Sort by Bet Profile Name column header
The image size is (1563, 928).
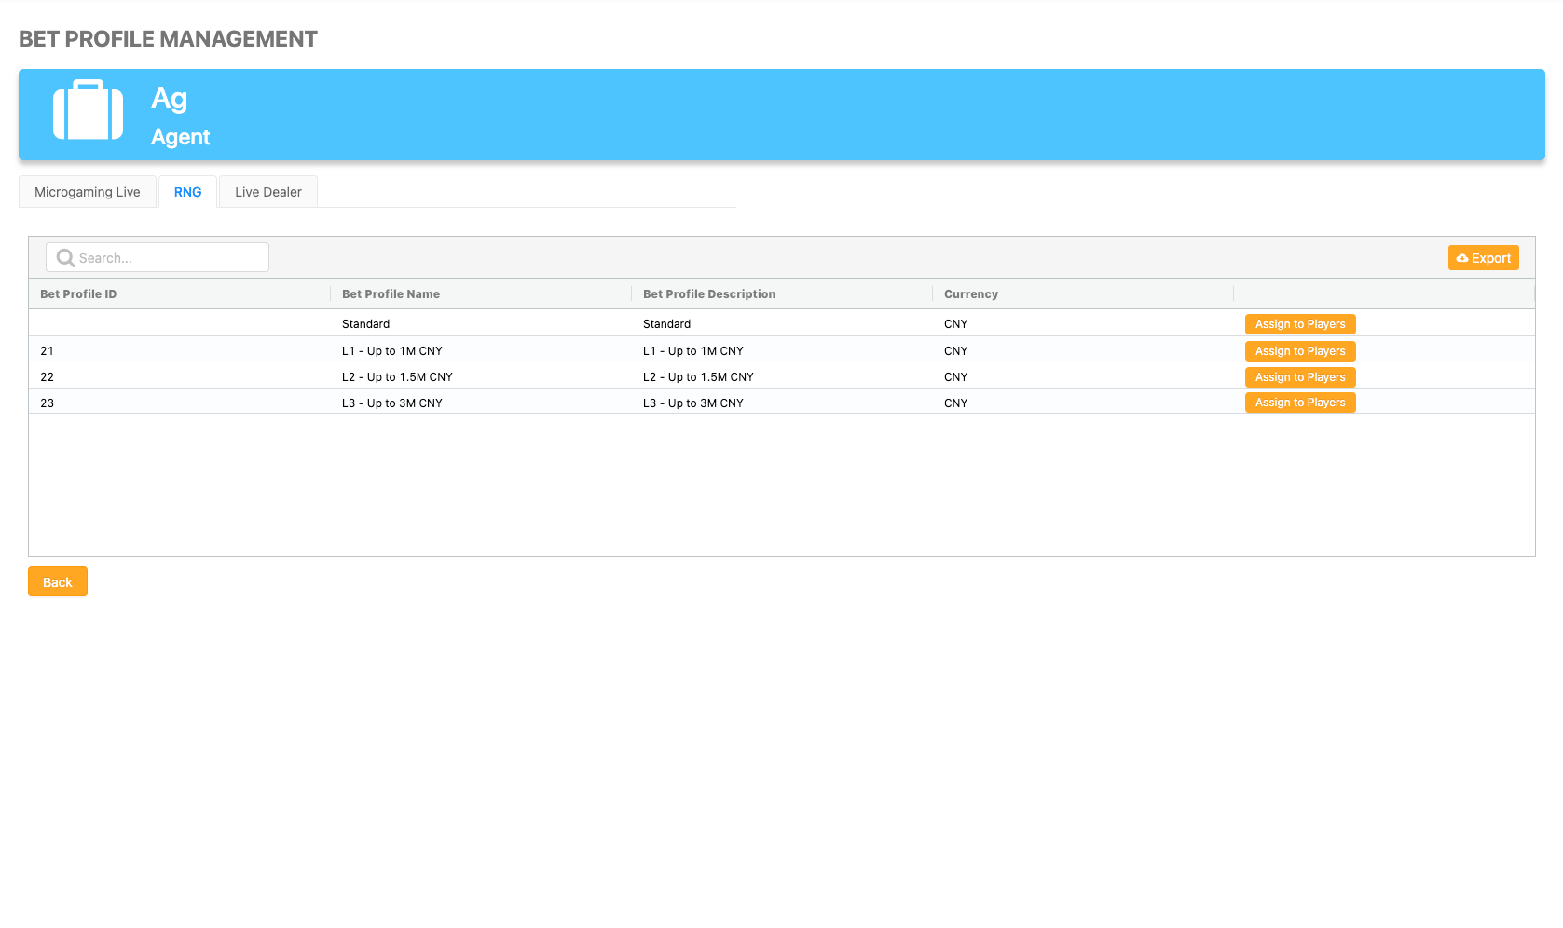point(391,294)
